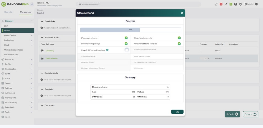Click the 59% progress bar
Image resolution: width=263 pixels, height=128 pixels.
click(130, 30)
